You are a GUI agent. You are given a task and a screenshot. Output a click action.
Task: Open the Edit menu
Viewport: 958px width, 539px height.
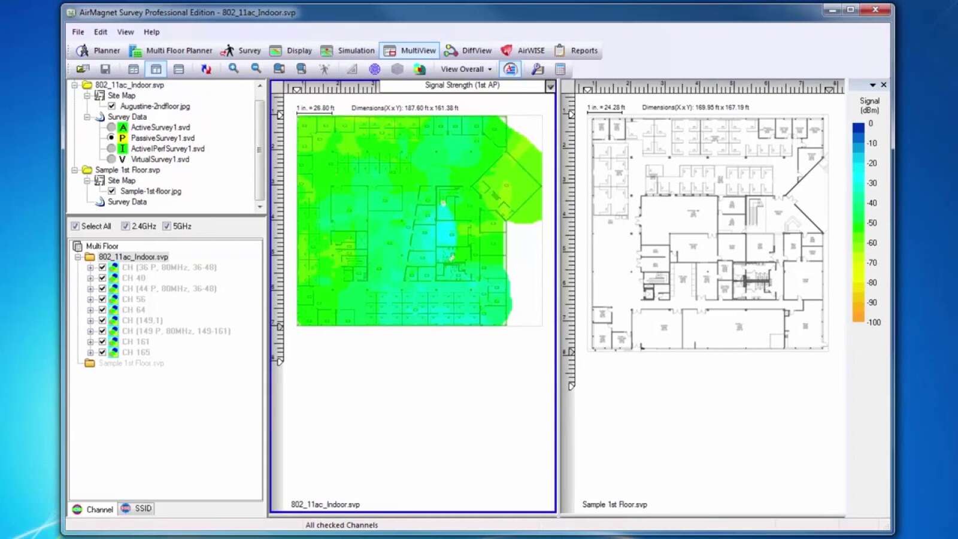(x=101, y=32)
